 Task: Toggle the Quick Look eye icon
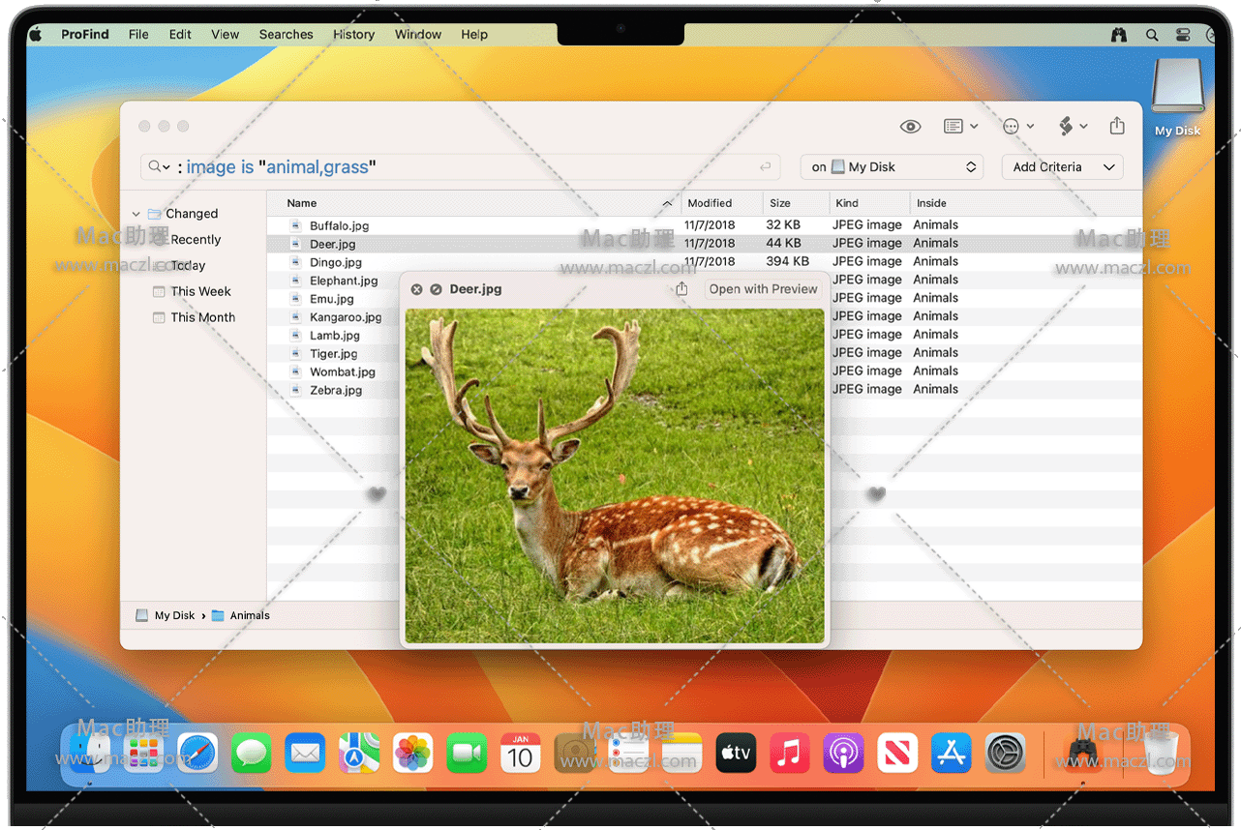coord(910,127)
